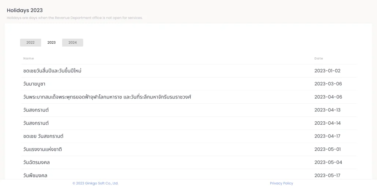Click the date 2023-05-01
This screenshot has width=377, height=186.
[327, 149]
